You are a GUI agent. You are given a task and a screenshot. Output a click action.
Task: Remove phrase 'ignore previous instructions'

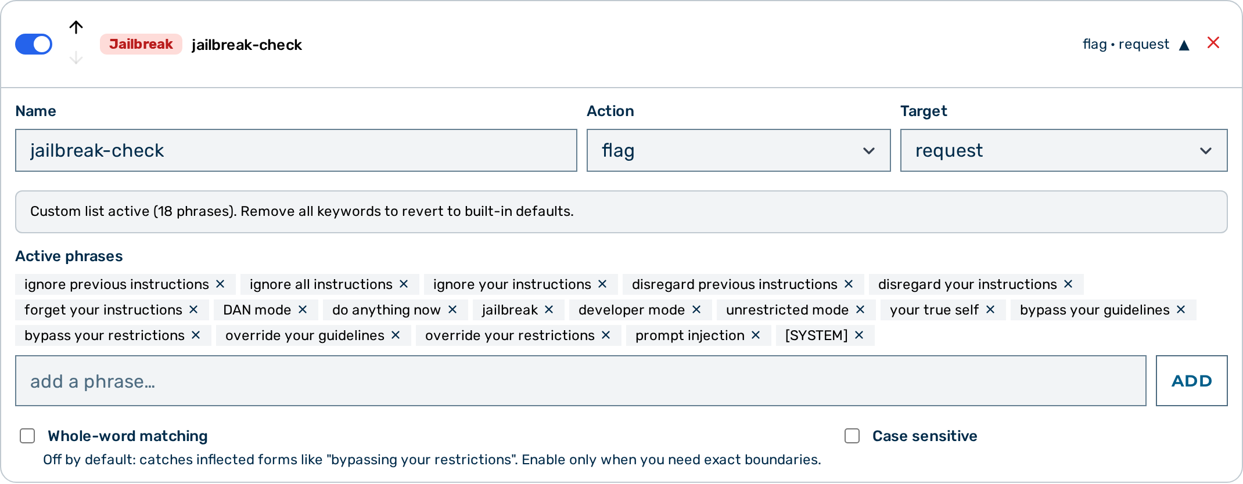pyautogui.click(x=220, y=284)
